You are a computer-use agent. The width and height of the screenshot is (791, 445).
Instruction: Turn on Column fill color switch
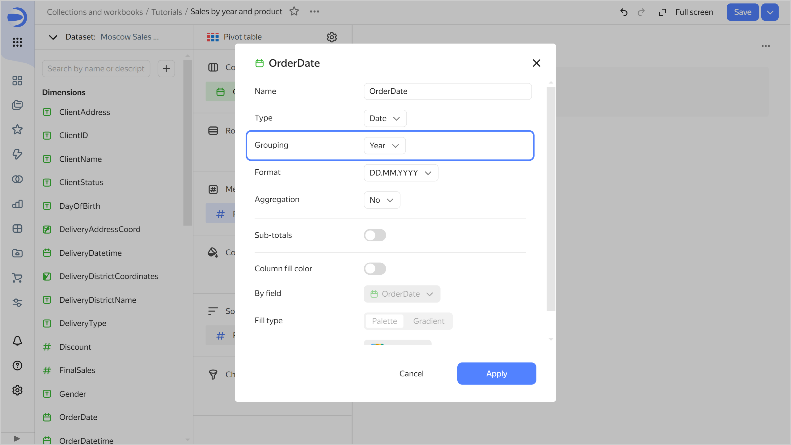(375, 269)
